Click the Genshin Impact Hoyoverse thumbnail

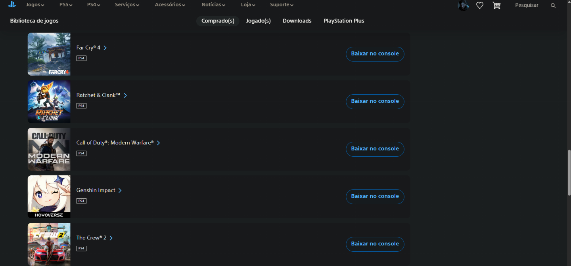coord(49,197)
